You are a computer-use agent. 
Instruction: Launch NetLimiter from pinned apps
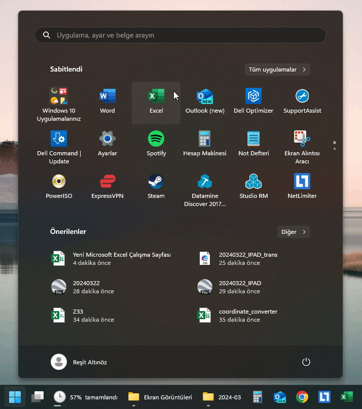[302, 189]
